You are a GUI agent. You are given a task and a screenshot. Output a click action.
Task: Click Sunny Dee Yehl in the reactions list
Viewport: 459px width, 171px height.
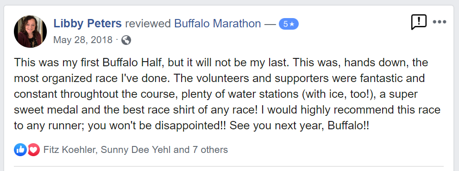(x=136, y=150)
